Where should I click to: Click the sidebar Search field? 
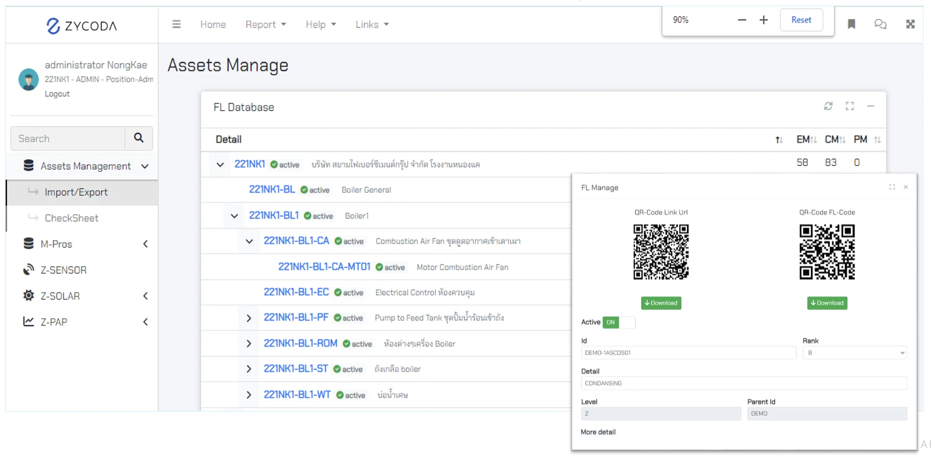68,138
